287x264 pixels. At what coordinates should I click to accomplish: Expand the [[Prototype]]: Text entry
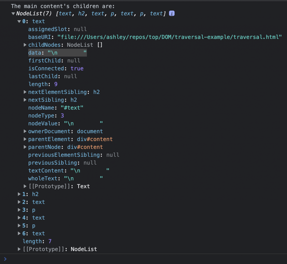click(25, 186)
